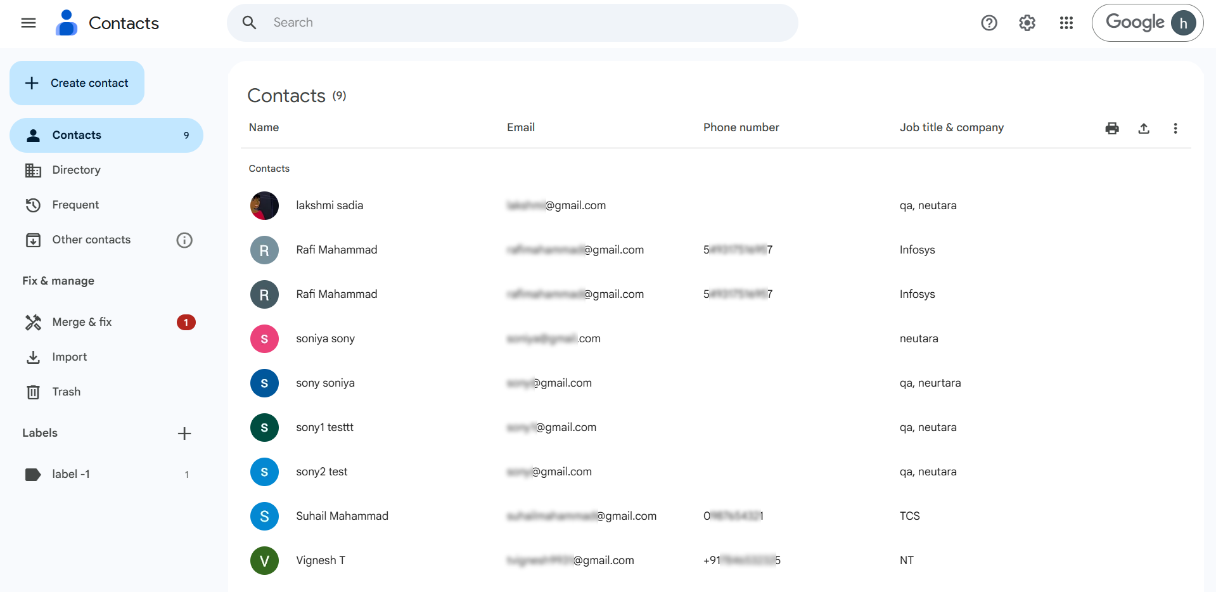This screenshot has height=592, width=1216.
Task: Open the sony1 testtt contact name
Action: (x=324, y=427)
